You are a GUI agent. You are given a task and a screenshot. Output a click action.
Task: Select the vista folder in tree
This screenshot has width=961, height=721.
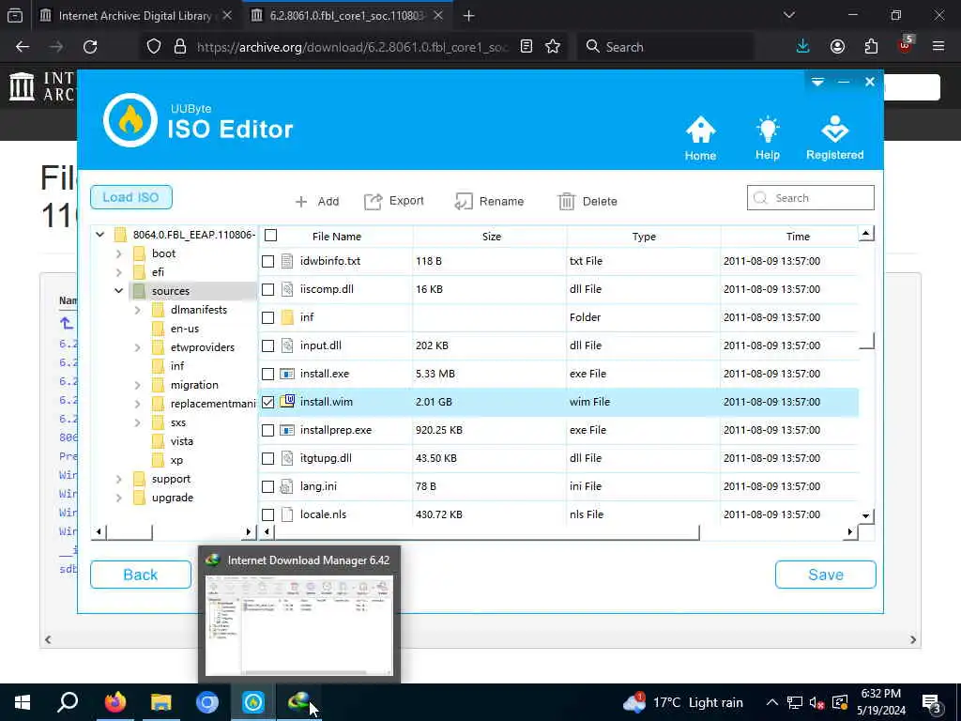click(x=181, y=441)
